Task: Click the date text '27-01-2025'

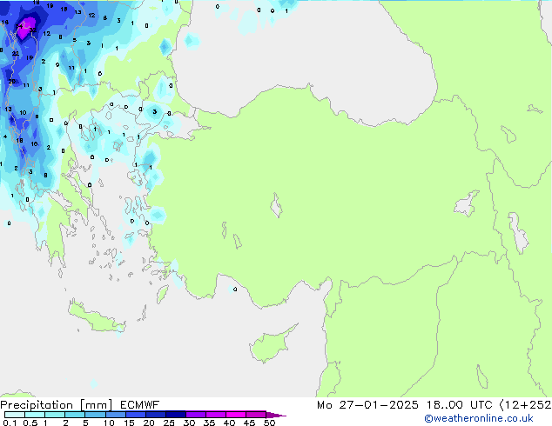Action: 379,405
